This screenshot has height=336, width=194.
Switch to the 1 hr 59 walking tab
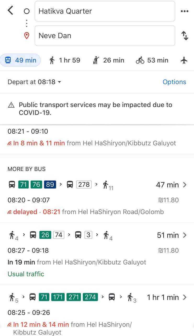[65, 60]
